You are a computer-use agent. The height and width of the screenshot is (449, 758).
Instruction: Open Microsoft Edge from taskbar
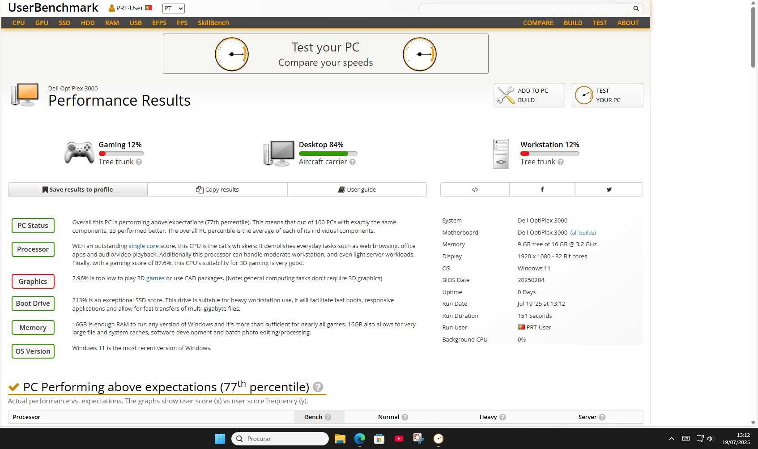click(x=360, y=439)
